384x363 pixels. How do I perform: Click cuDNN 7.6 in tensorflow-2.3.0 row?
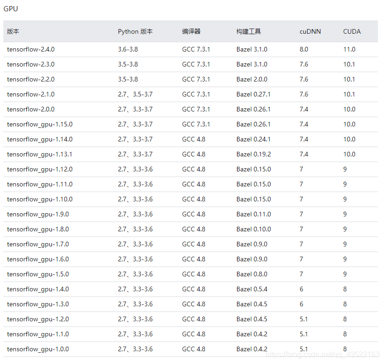(303, 64)
